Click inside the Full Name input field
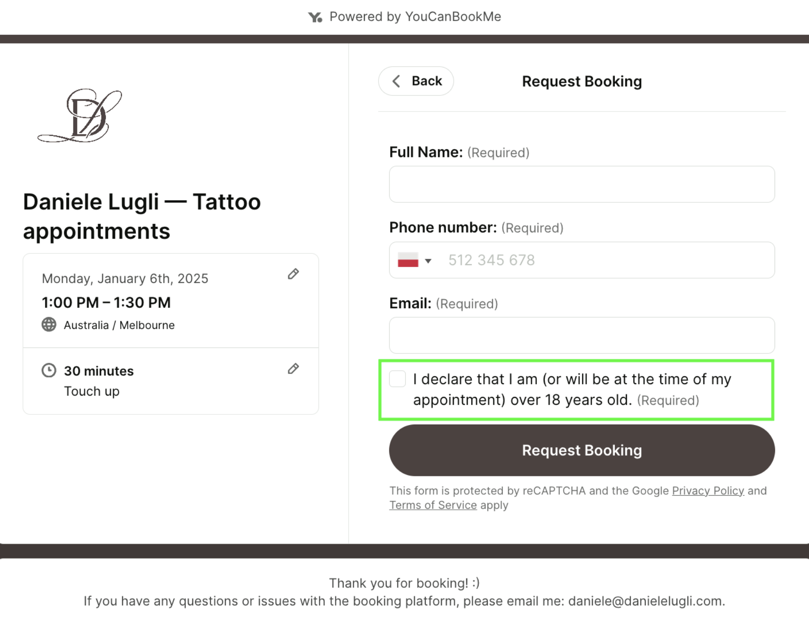Viewport: 809px width, 620px height. tap(581, 184)
